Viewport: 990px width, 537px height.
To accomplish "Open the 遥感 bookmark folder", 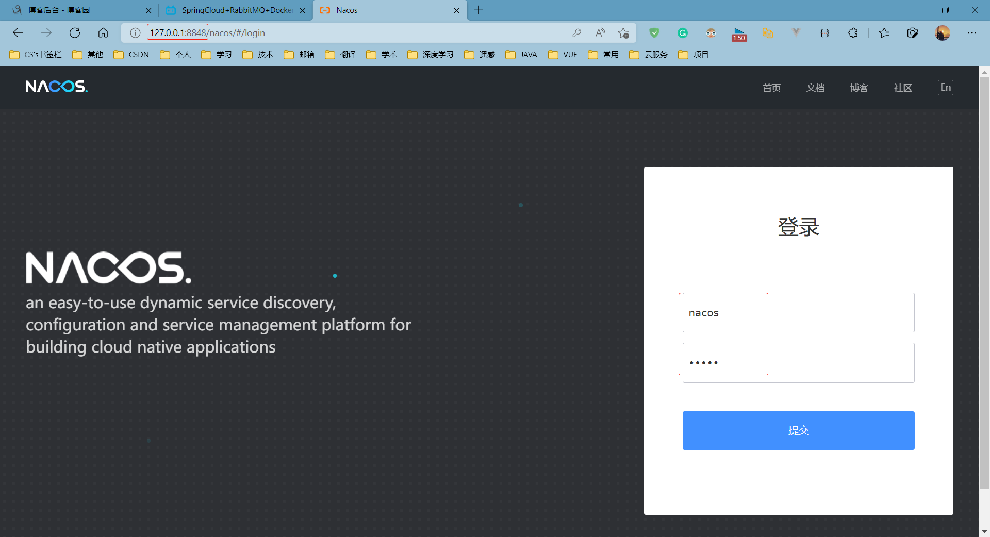I will pos(480,55).
